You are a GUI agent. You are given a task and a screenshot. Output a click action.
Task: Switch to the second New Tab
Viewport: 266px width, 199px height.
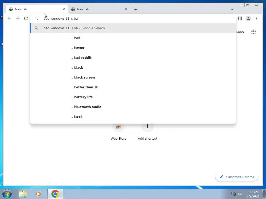(x=99, y=9)
